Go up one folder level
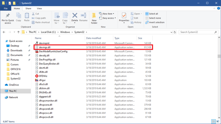The width and height of the screenshot is (221, 124). click(x=18, y=32)
